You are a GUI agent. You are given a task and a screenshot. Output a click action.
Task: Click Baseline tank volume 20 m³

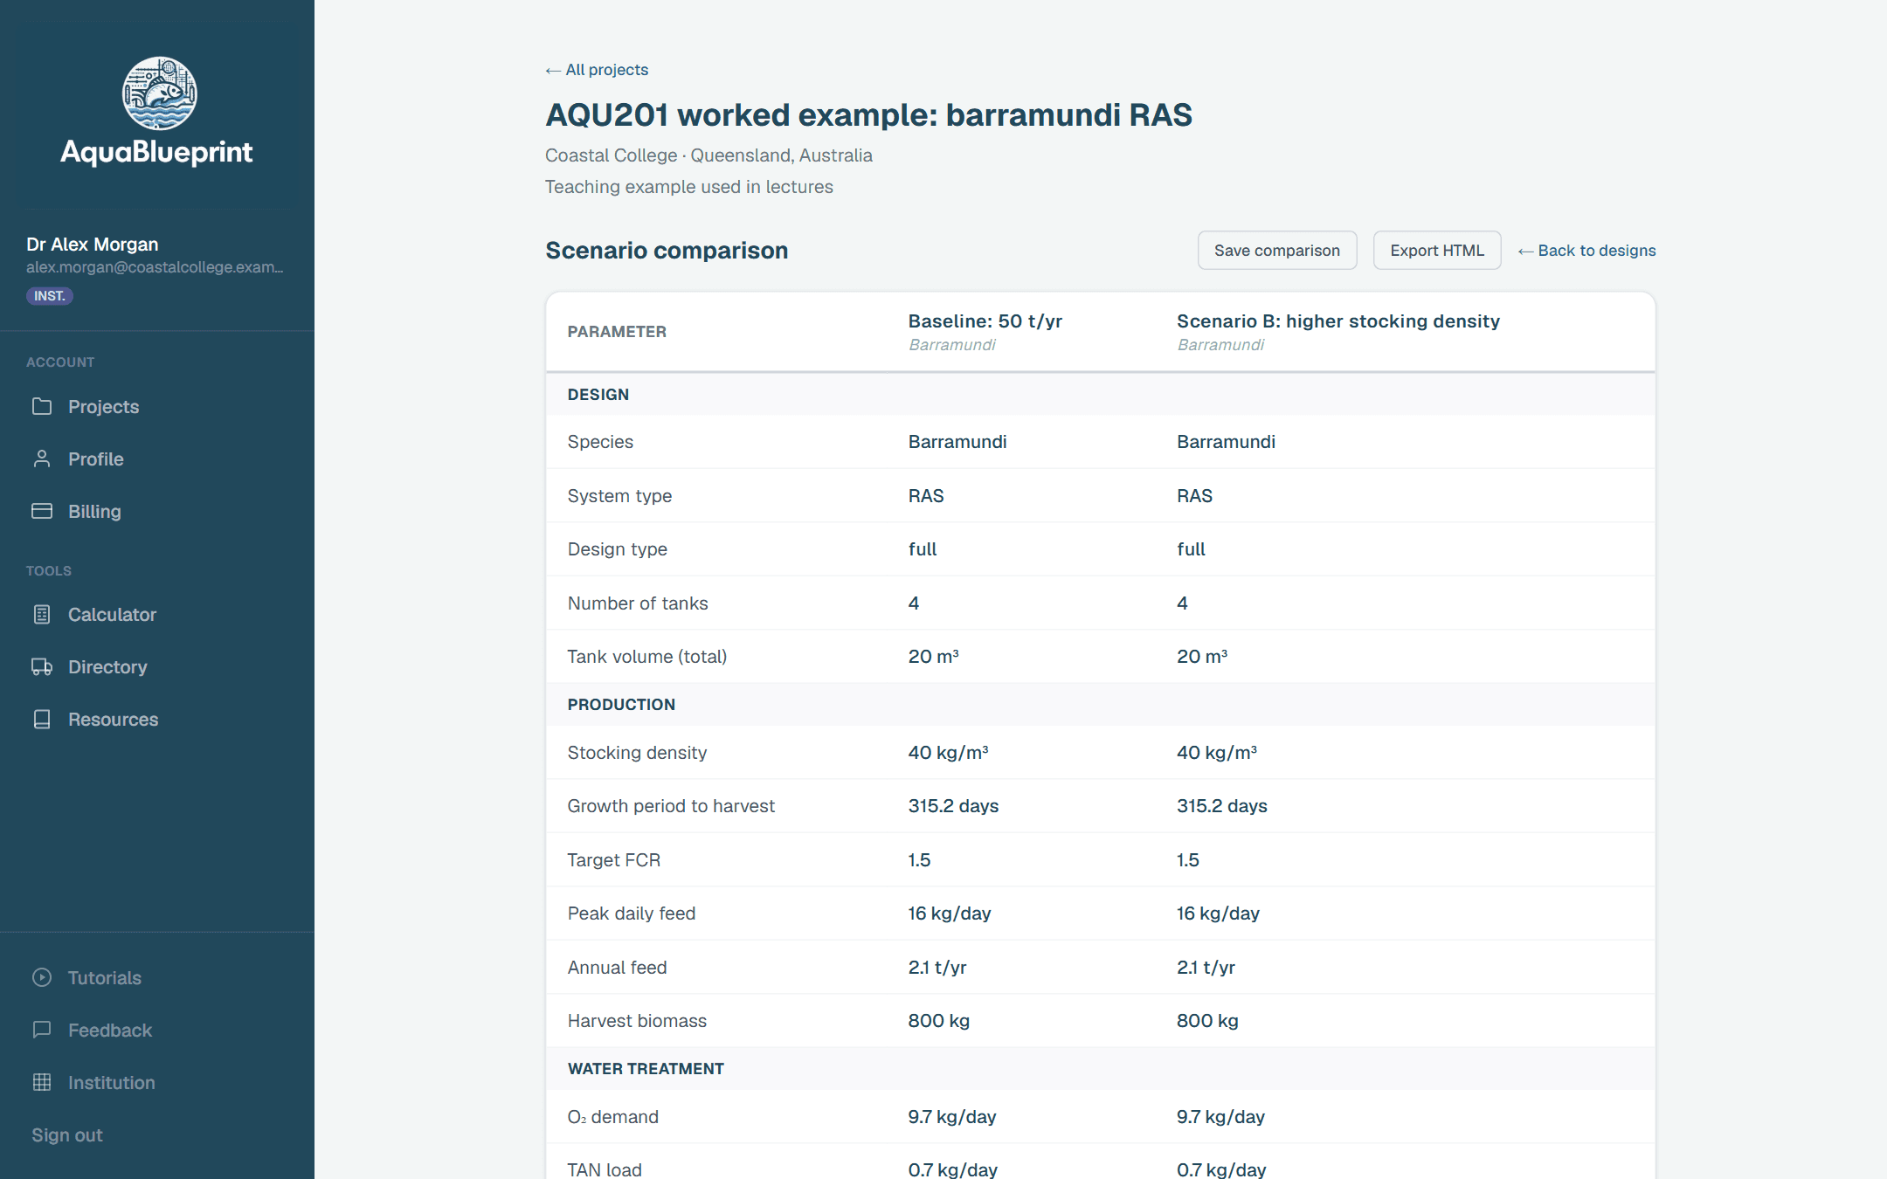coord(934,657)
